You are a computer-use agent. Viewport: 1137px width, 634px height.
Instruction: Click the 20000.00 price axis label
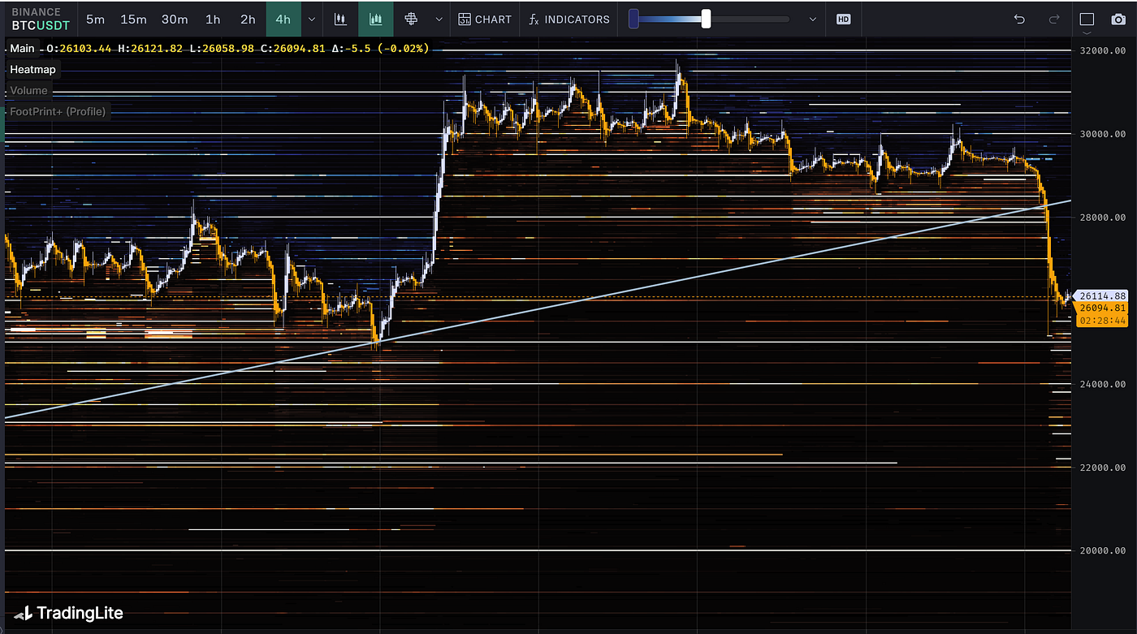pos(1103,550)
